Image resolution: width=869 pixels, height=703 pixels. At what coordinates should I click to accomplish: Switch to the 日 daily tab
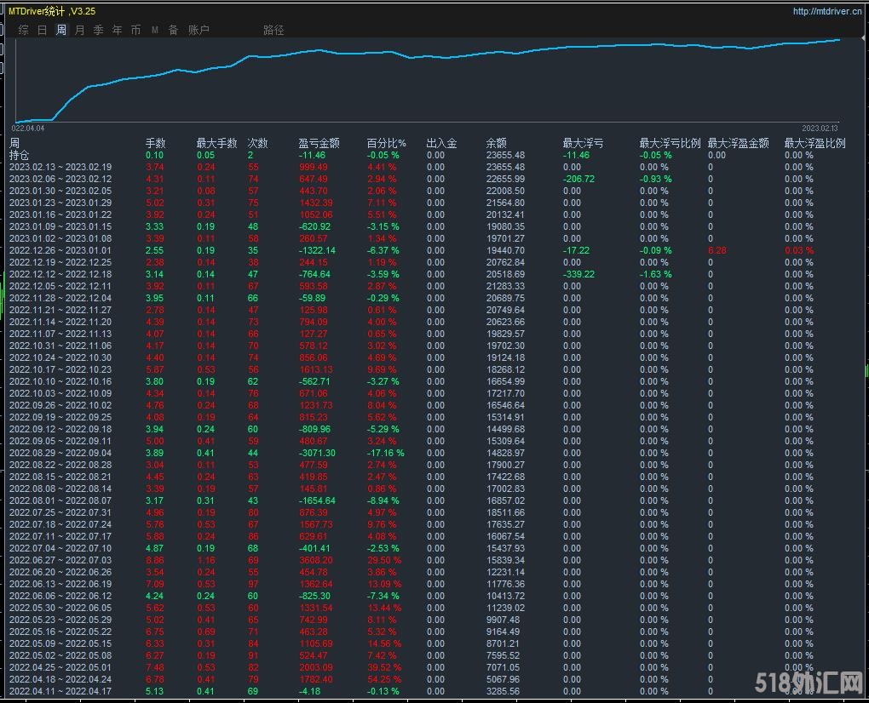coord(42,30)
